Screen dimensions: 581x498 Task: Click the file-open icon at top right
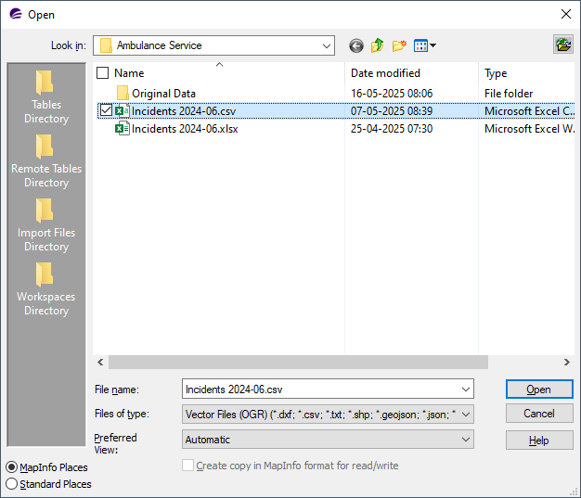coord(563,45)
